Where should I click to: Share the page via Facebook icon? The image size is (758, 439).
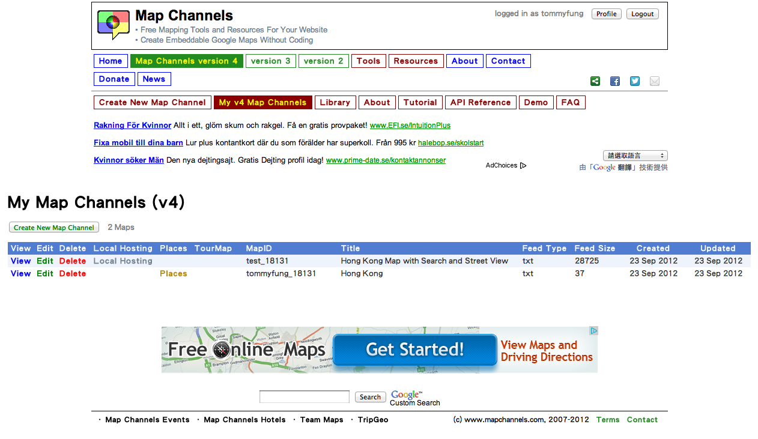(x=614, y=81)
